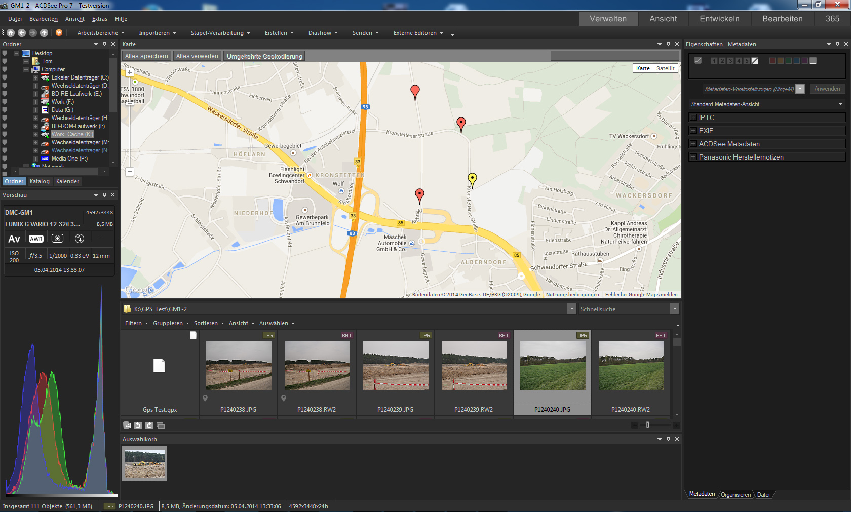Screen dimensions: 851x512
Task: Click the Alles verwerfen button
Action: pos(197,56)
